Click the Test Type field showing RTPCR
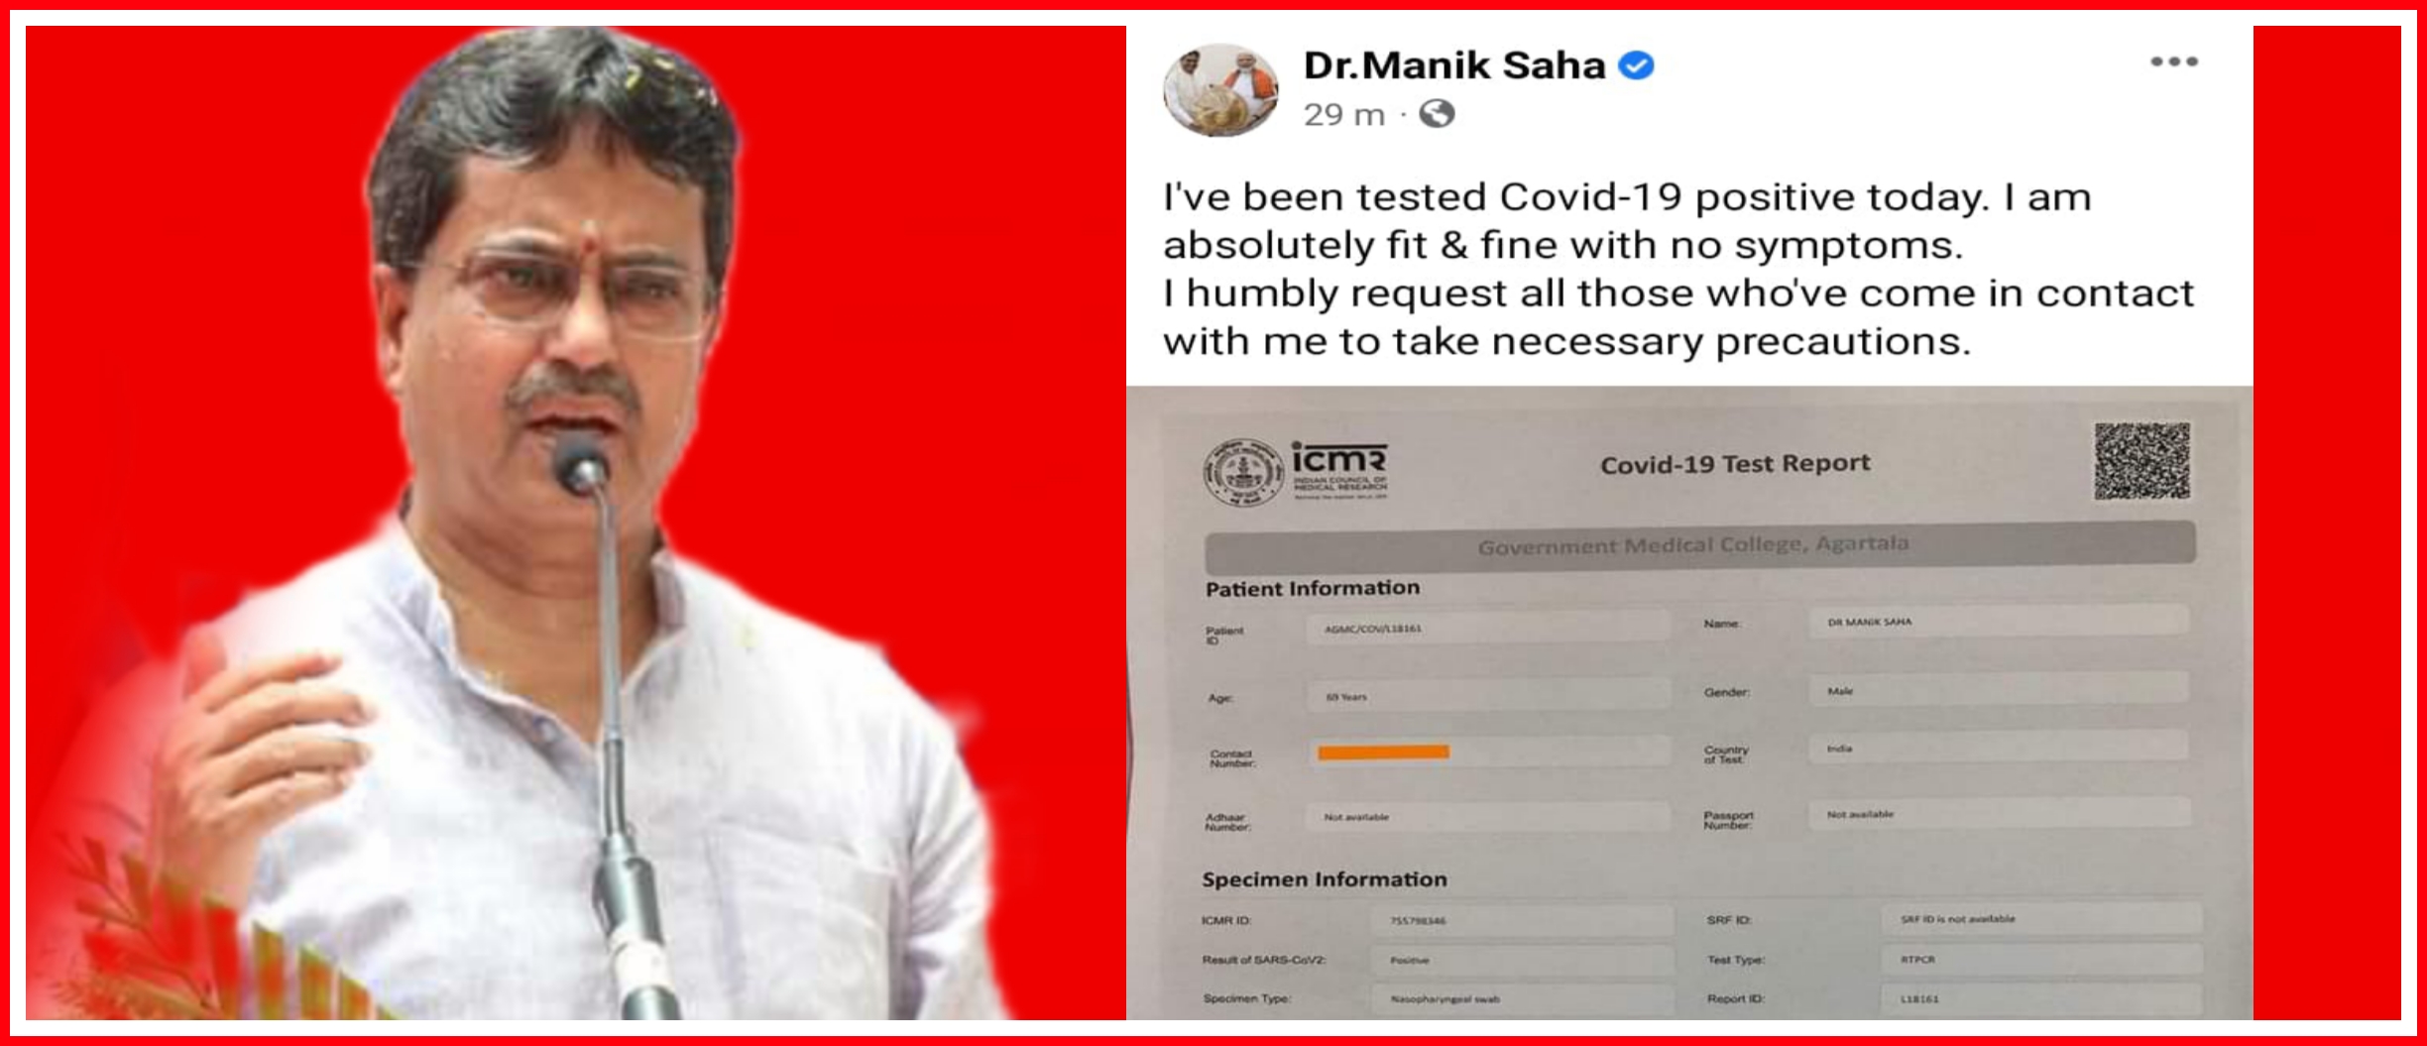The width and height of the screenshot is (2427, 1046). (2041, 959)
